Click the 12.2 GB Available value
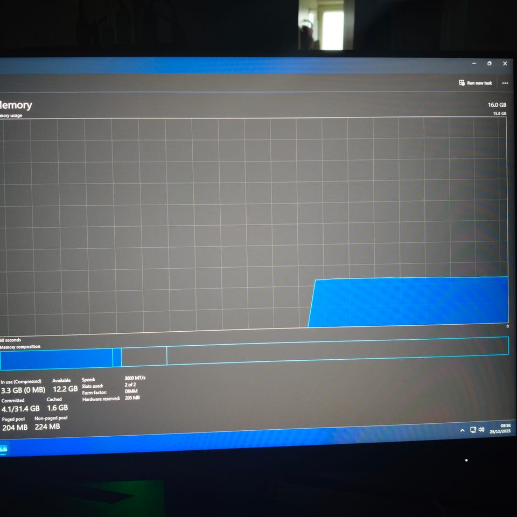This screenshot has width=517, height=517. coord(65,389)
